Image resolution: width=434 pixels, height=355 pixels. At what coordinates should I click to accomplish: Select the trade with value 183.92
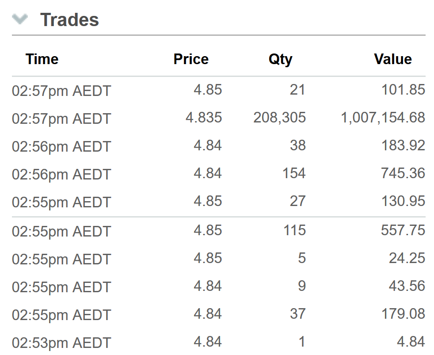pos(219,145)
